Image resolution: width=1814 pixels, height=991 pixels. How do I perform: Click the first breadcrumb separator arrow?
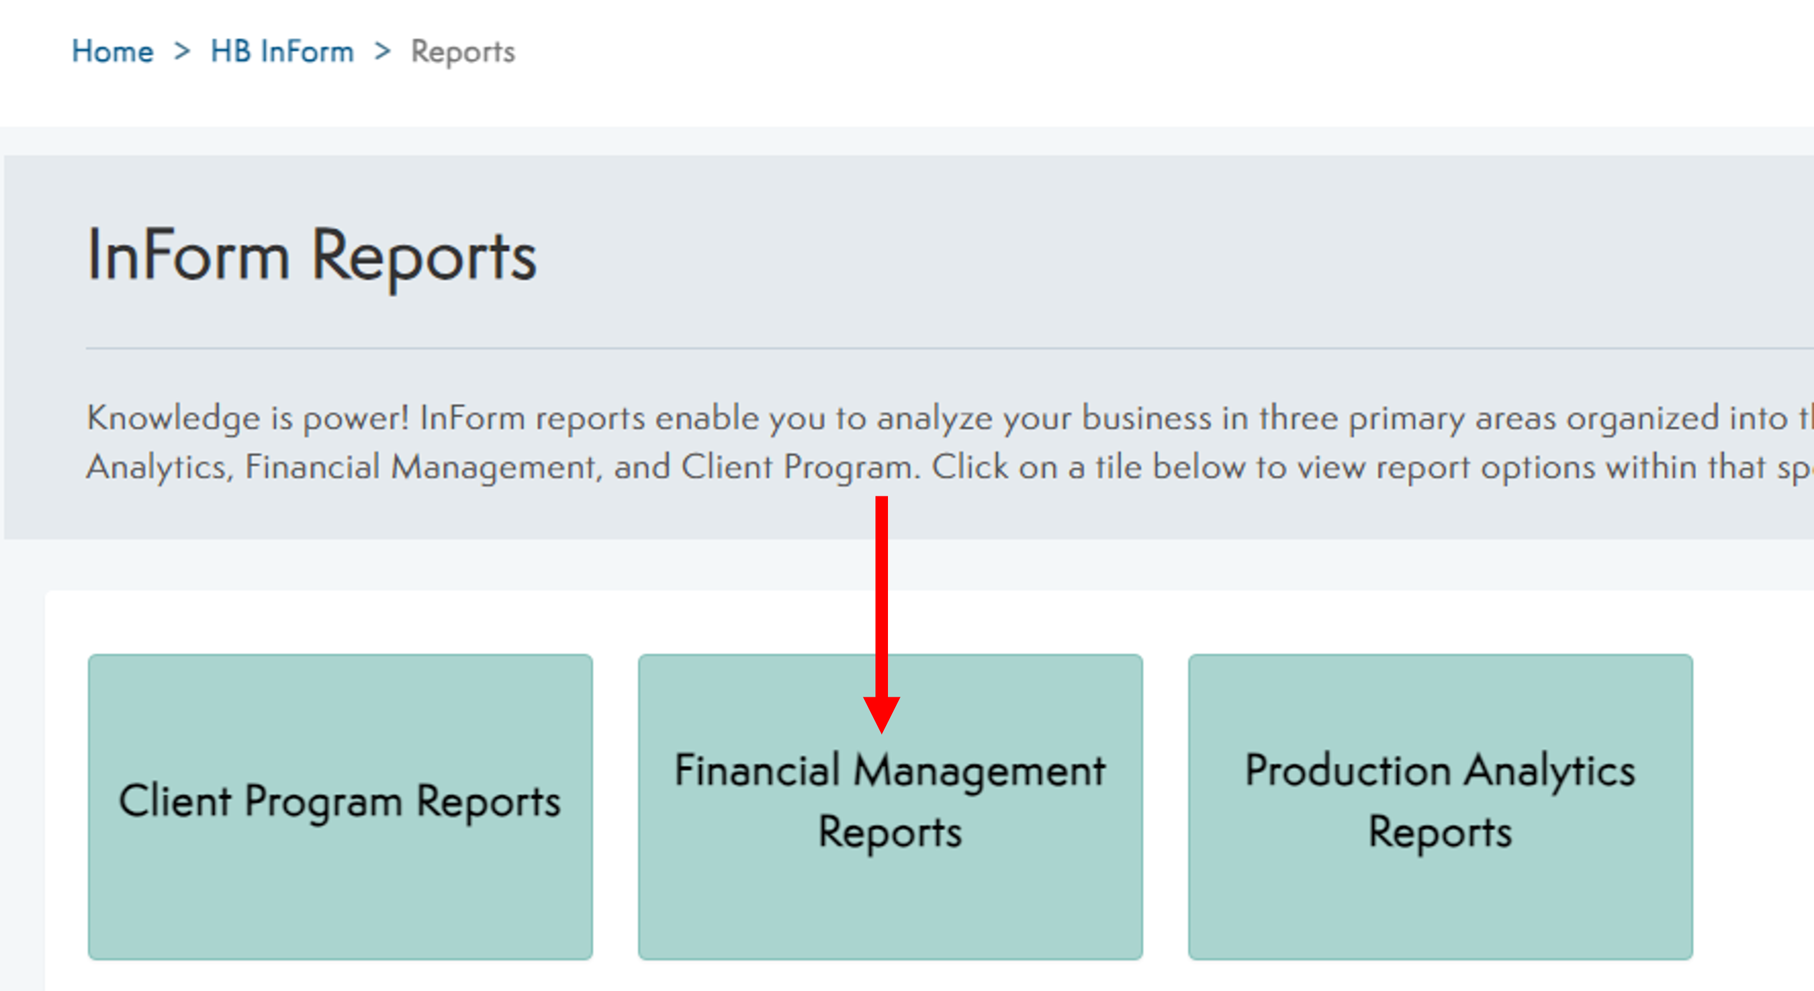click(x=183, y=51)
